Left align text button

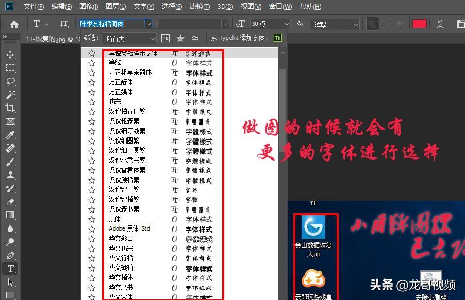(373, 24)
